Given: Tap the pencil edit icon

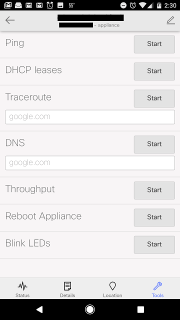Looking at the screenshot, I should pyautogui.click(x=170, y=20).
